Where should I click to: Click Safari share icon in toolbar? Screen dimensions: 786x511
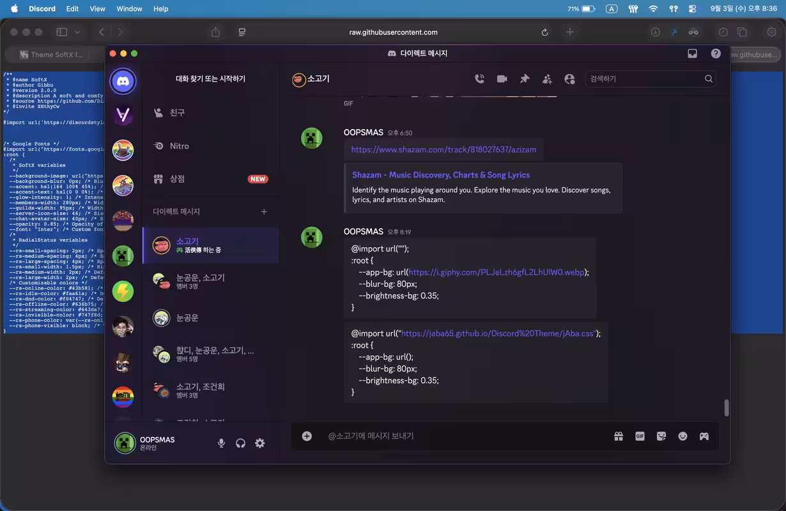pos(216,32)
